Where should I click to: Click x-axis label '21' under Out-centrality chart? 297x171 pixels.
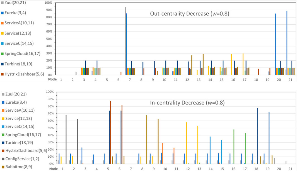(x=290, y=80)
